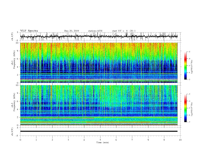Viewport: 203px width, 157px height.
Task: Click tick "7" on the time axis
Action: point(132,140)
